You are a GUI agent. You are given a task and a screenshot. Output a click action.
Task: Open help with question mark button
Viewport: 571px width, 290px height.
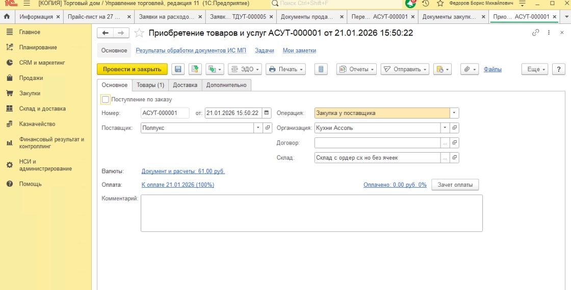[559, 69]
